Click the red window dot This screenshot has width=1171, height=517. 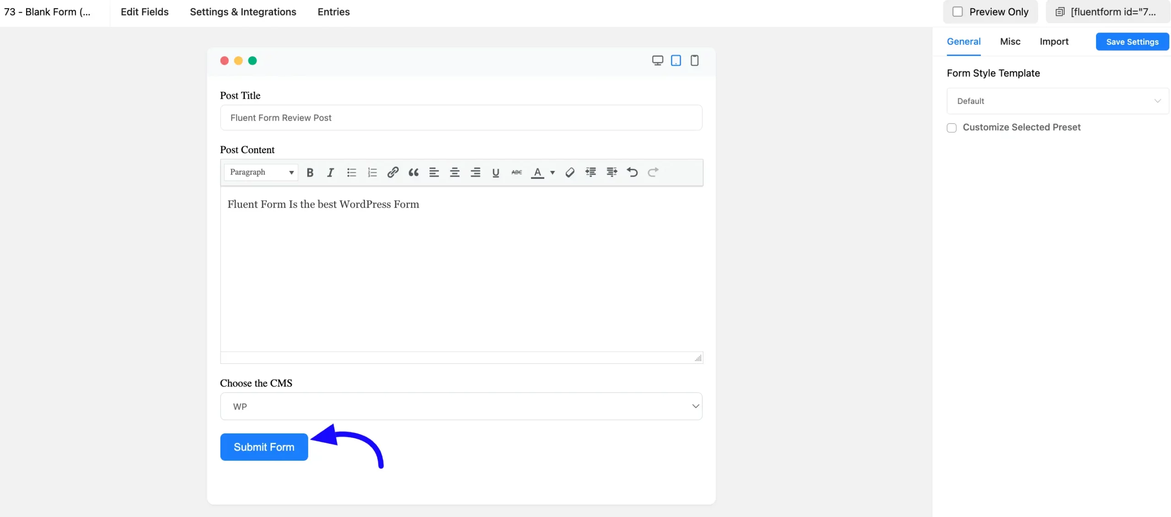click(224, 61)
